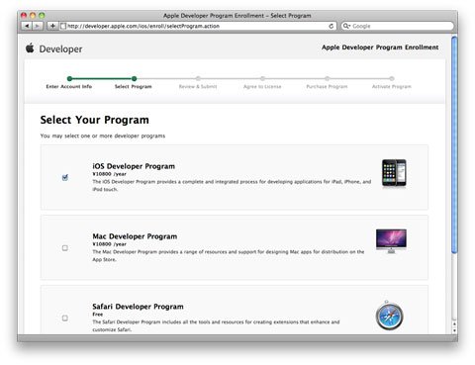Screen dimensions: 475x365
Task: Click the Free price label under Safari program
Action: coord(98,315)
